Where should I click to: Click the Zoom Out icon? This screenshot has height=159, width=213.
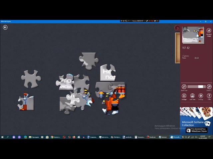(x=184, y=86)
